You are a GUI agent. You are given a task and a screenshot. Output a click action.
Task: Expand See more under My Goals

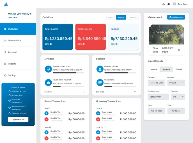tap(65, 92)
